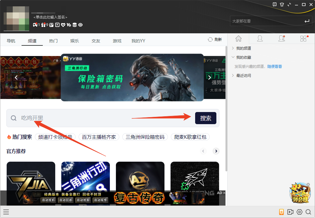Open the contacts person icon in the right panel

[x=260, y=38]
